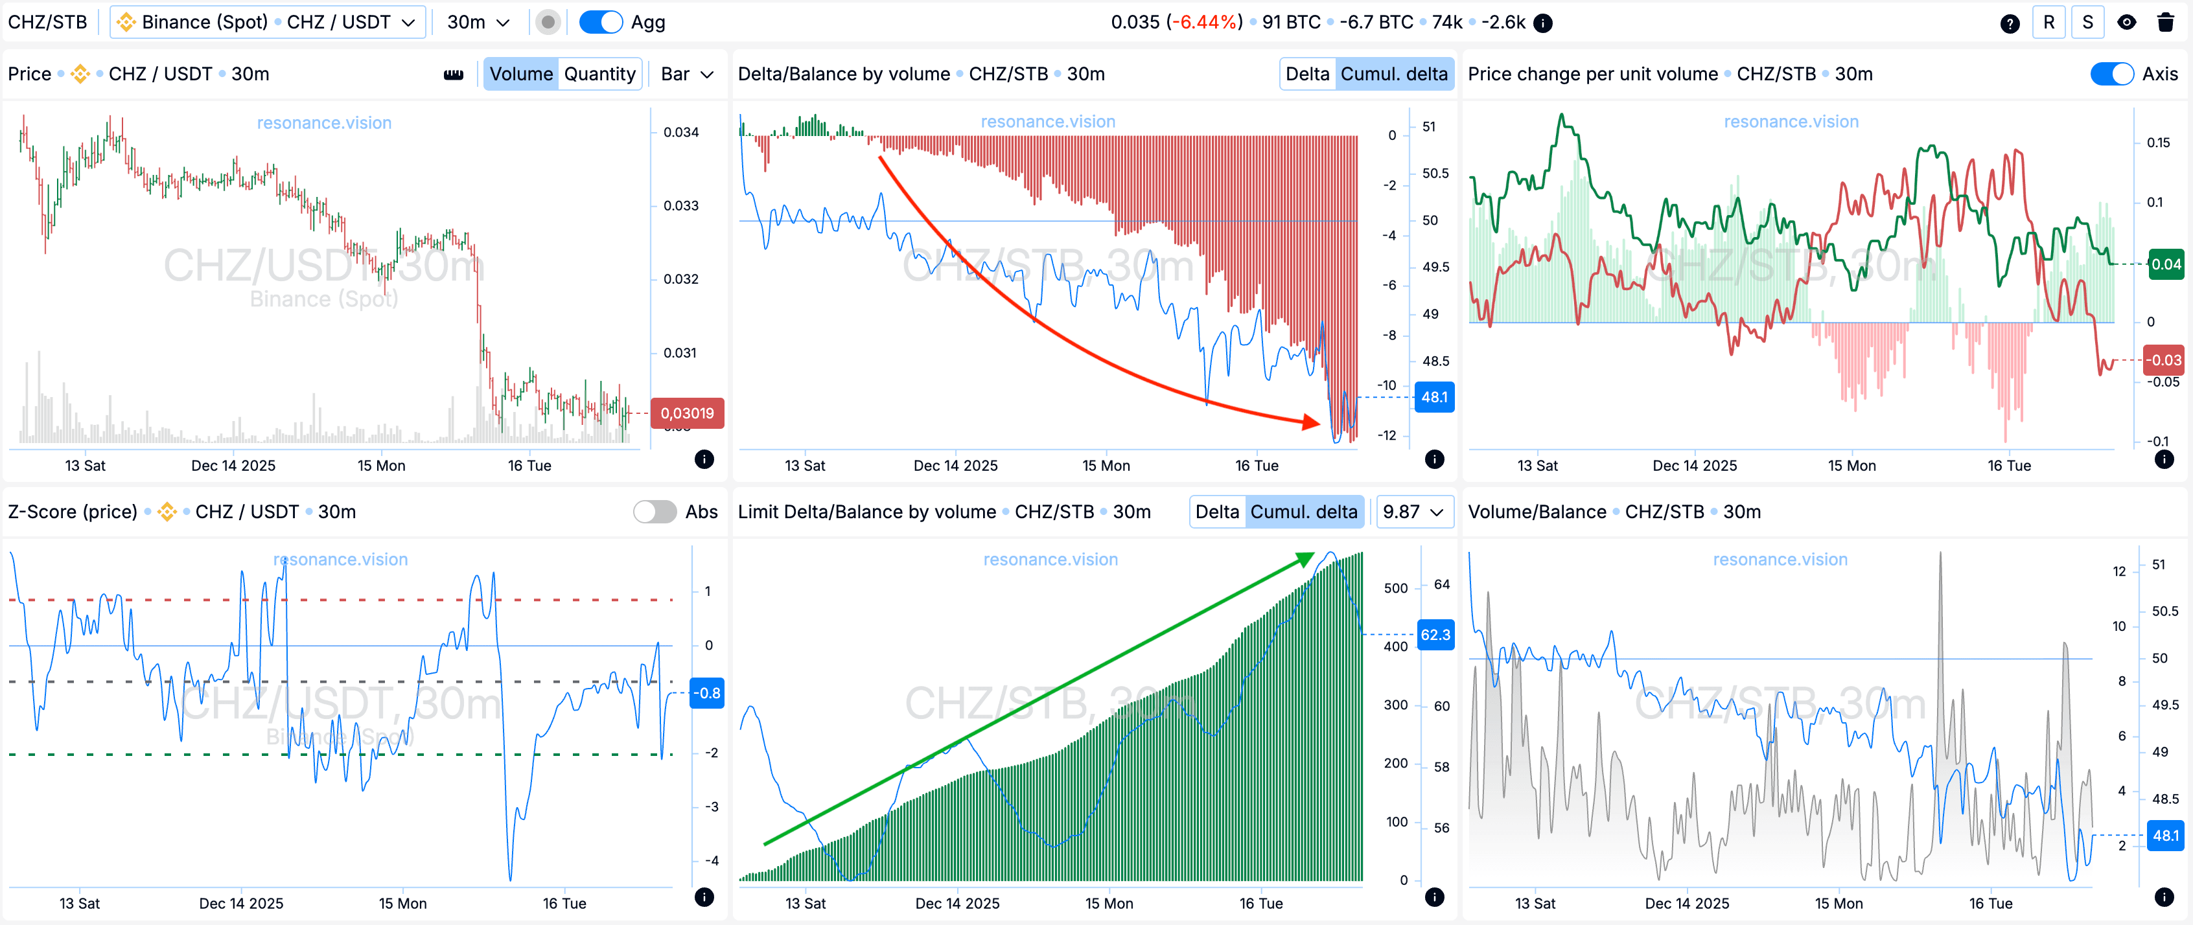Switch to Quantity tab in Price panel

coord(599,74)
